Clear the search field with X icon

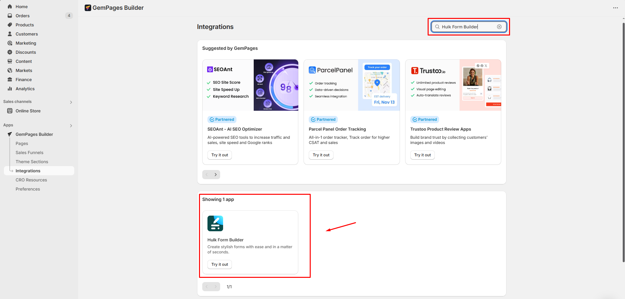coord(499,27)
